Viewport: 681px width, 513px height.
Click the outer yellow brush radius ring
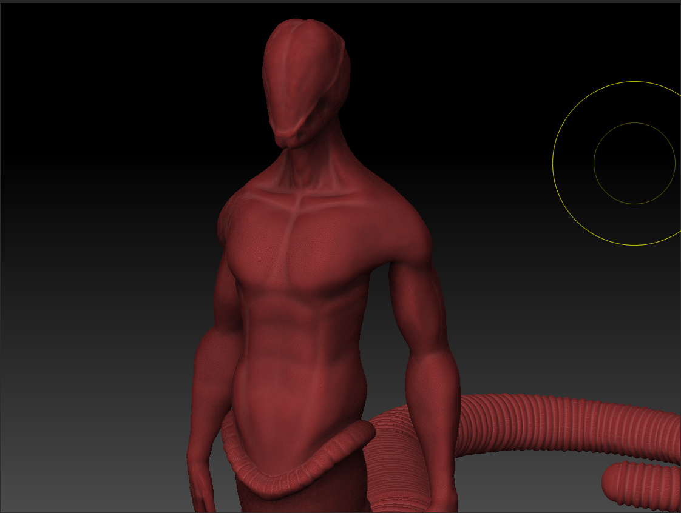coord(553,163)
